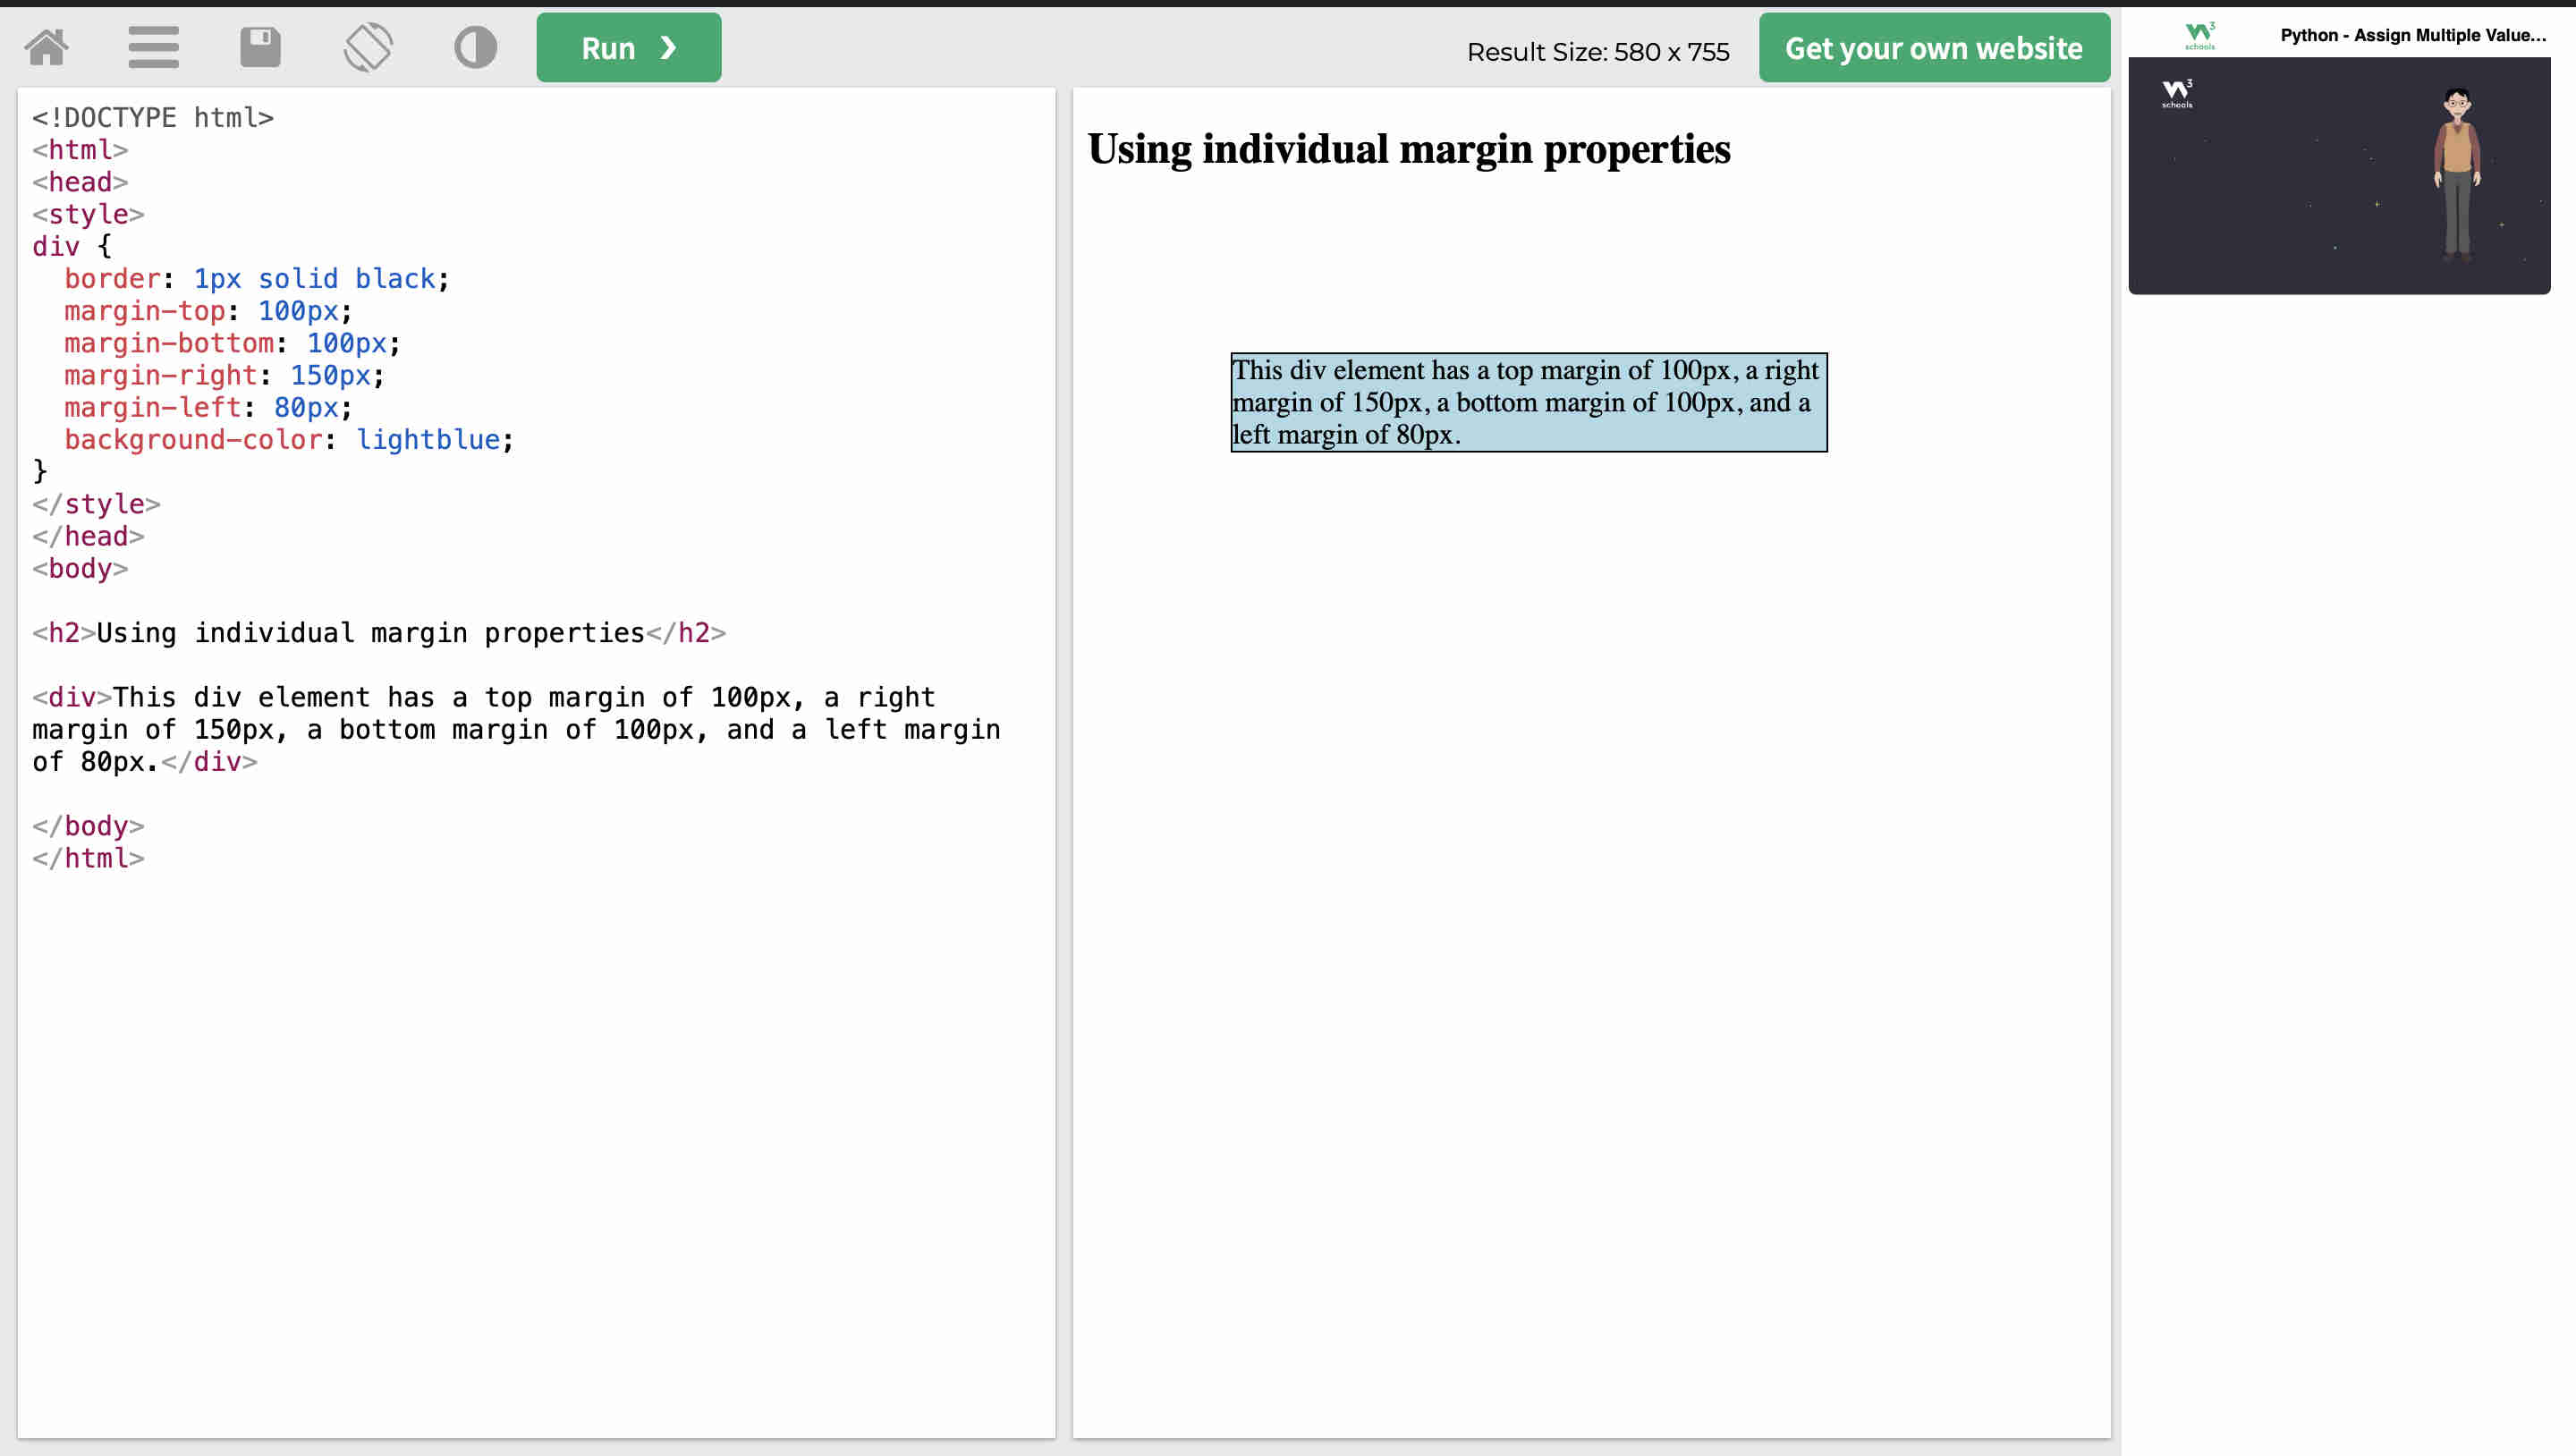Click the W3Schools logo inside video
The width and height of the screenshot is (2576, 1456).
point(2177,93)
